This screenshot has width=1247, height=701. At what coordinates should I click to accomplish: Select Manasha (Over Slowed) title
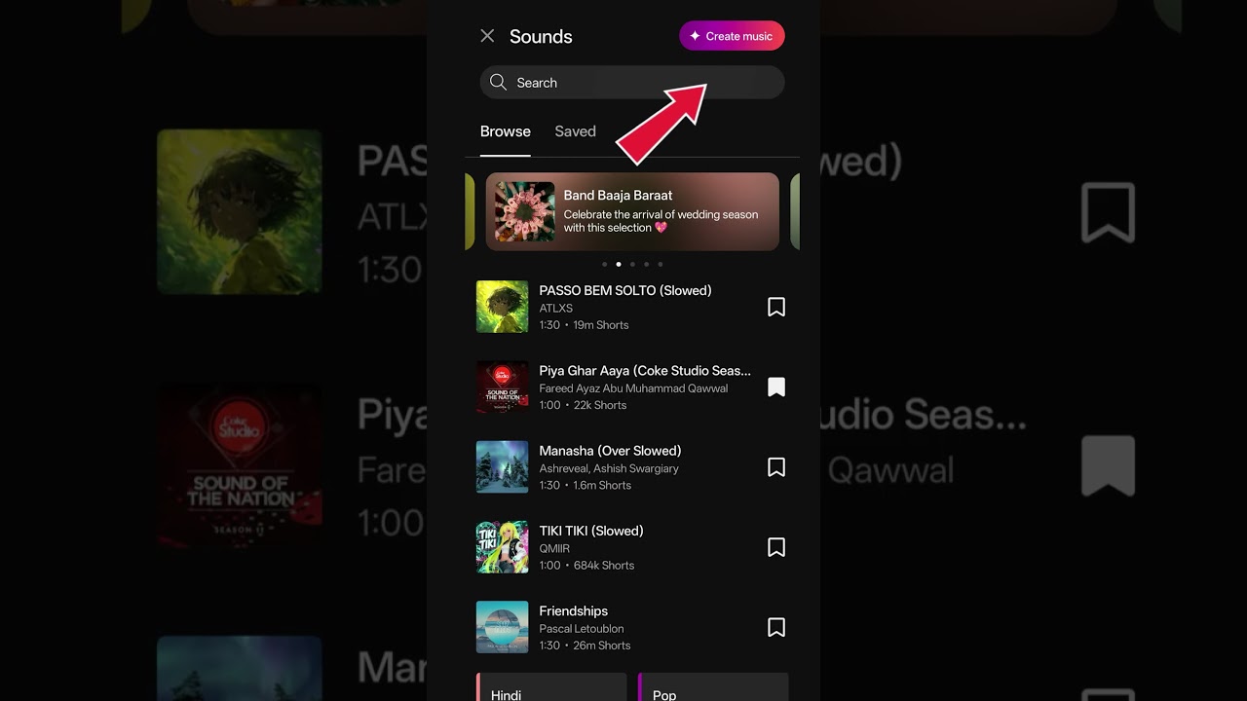(610, 451)
